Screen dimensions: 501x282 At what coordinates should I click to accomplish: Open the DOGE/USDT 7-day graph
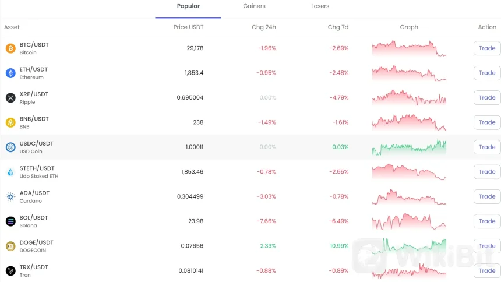[x=409, y=246]
